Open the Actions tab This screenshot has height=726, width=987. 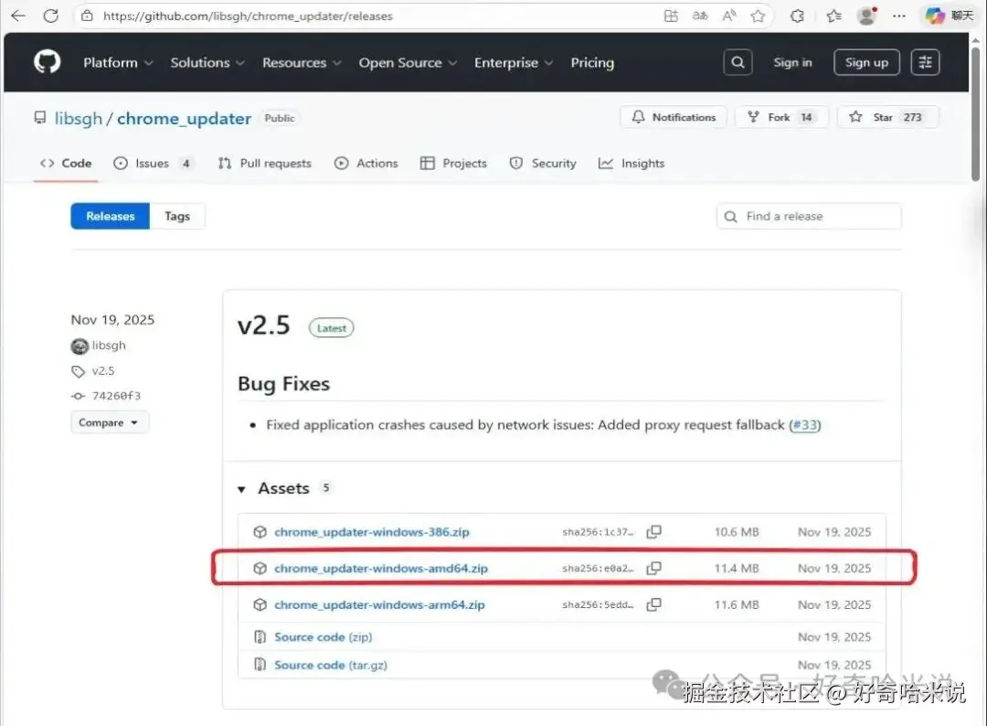(x=366, y=163)
